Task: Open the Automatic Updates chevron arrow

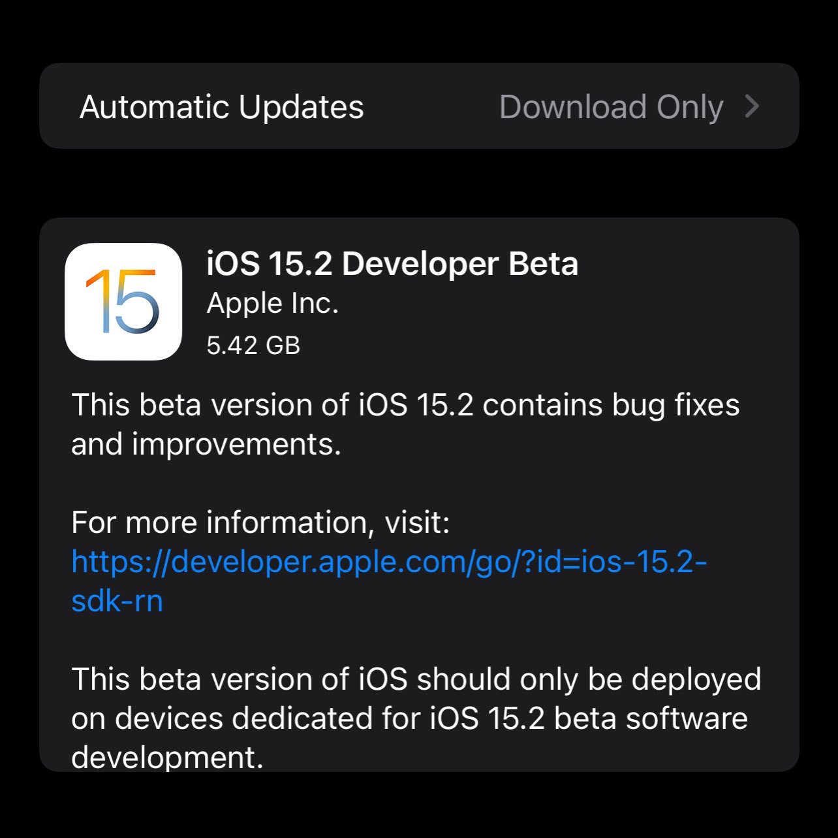Action: 752,106
